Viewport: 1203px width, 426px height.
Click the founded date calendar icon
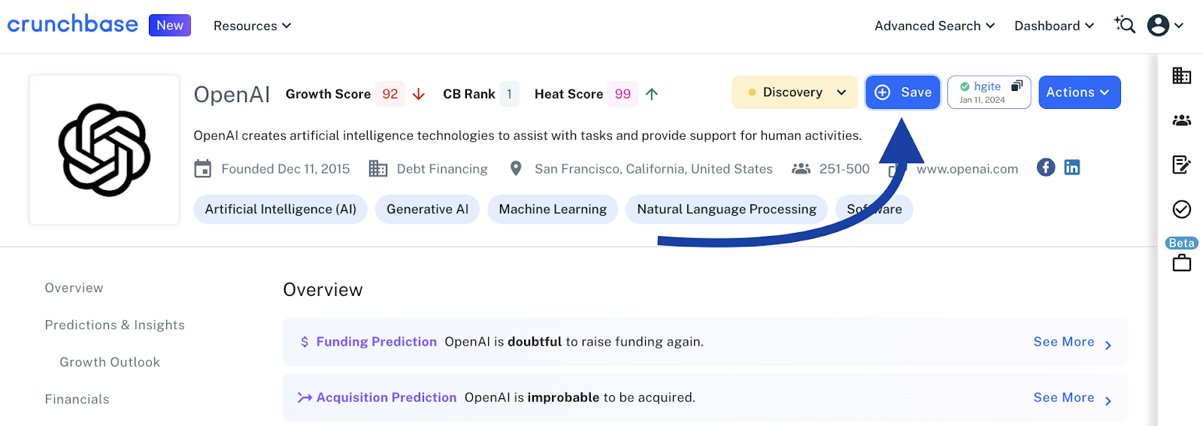(203, 168)
